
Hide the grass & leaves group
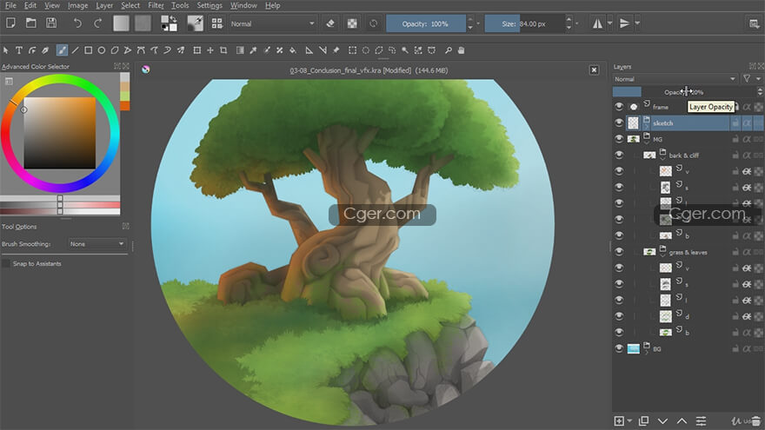[619, 252]
